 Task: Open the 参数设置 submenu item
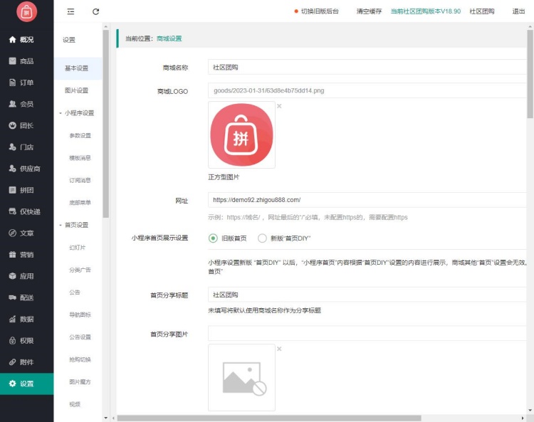[80, 135]
